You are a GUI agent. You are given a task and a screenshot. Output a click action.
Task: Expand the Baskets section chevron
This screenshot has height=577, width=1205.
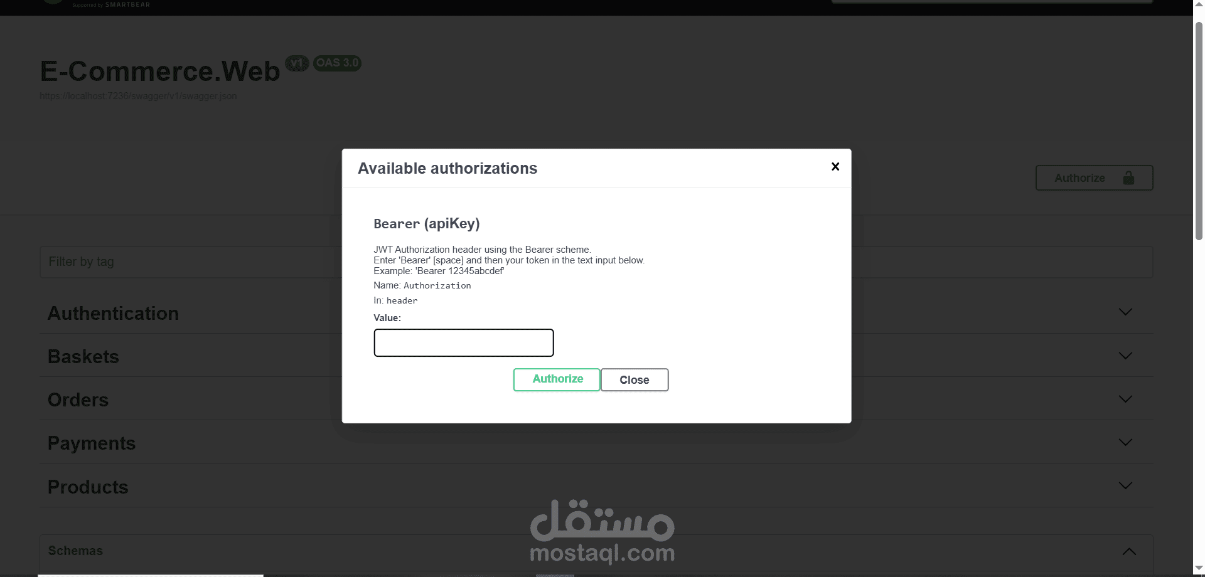click(x=1125, y=356)
